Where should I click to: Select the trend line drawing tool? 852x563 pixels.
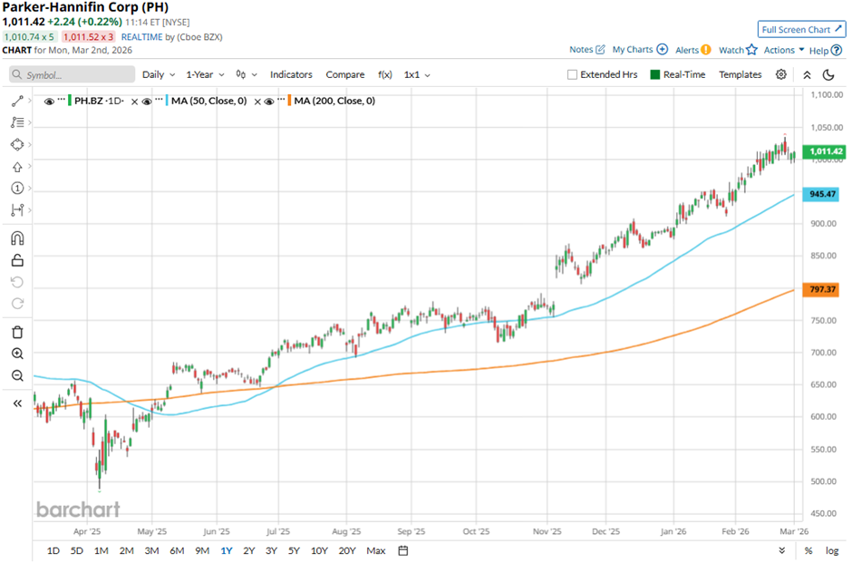pyautogui.click(x=17, y=102)
